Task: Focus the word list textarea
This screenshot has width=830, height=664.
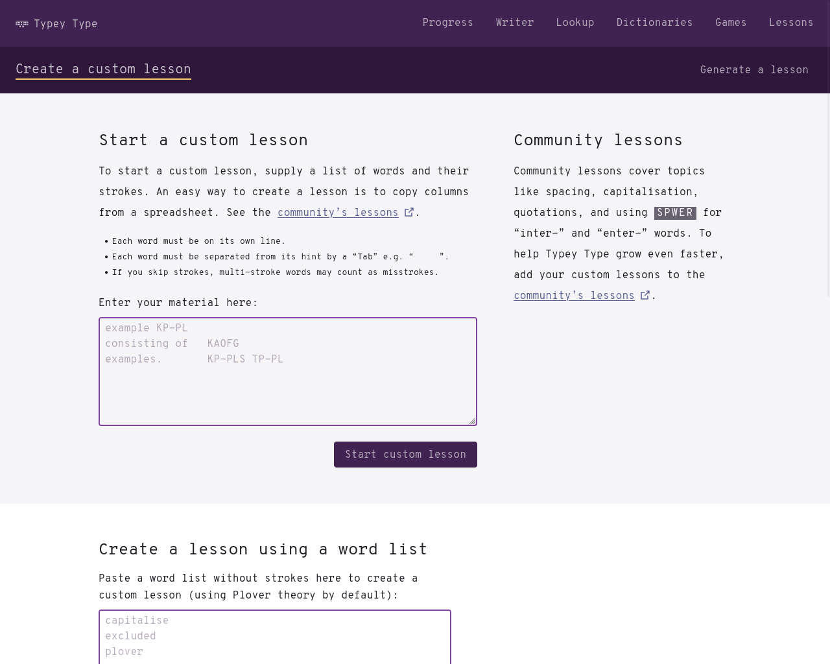Action: point(275,637)
